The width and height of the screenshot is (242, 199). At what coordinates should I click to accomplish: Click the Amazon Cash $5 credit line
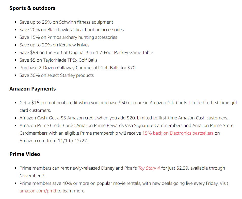click(x=124, y=118)
